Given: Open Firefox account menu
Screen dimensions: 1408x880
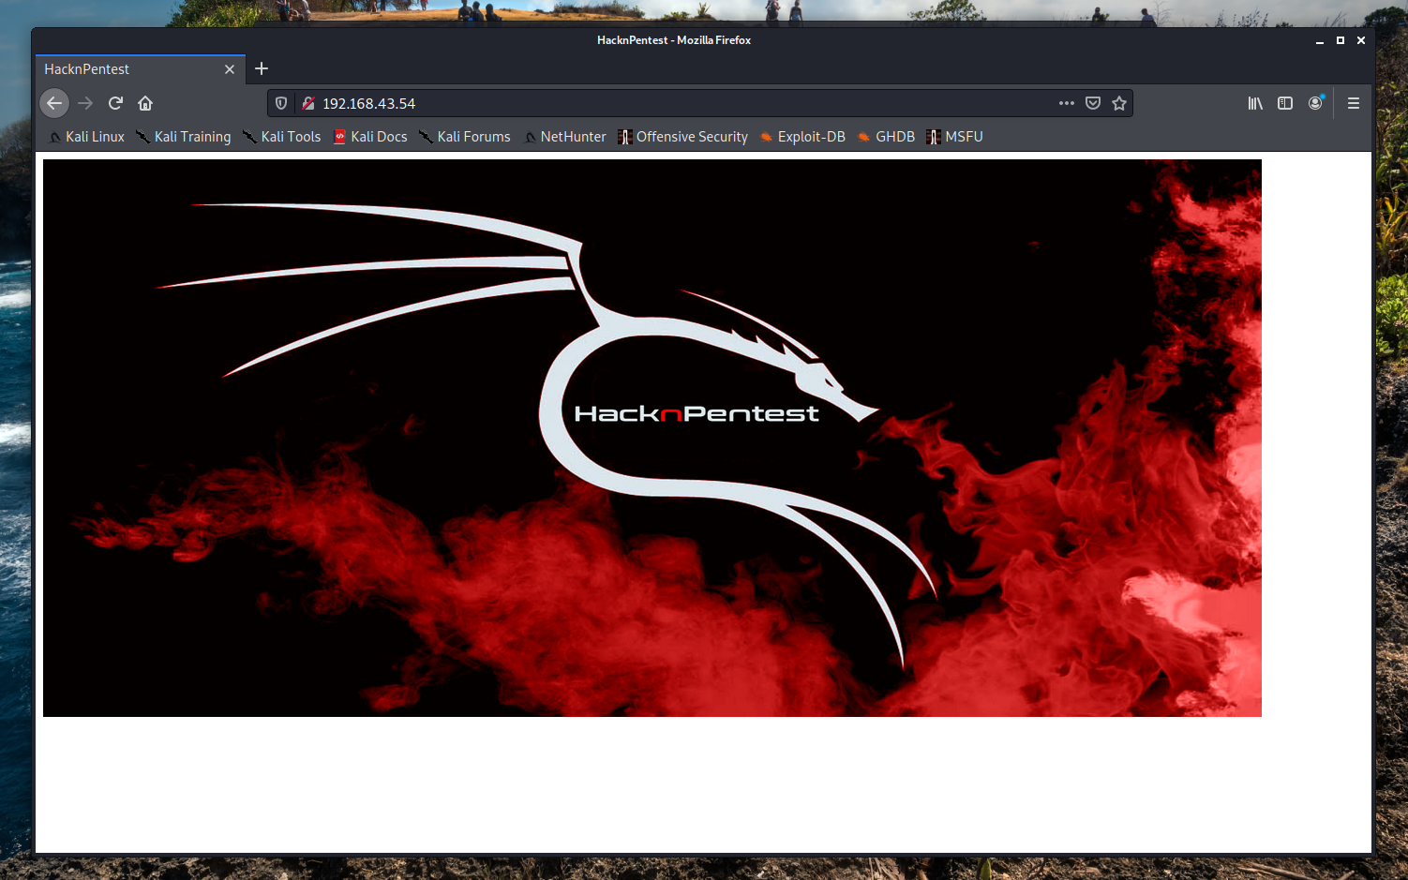Looking at the screenshot, I should (1316, 103).
